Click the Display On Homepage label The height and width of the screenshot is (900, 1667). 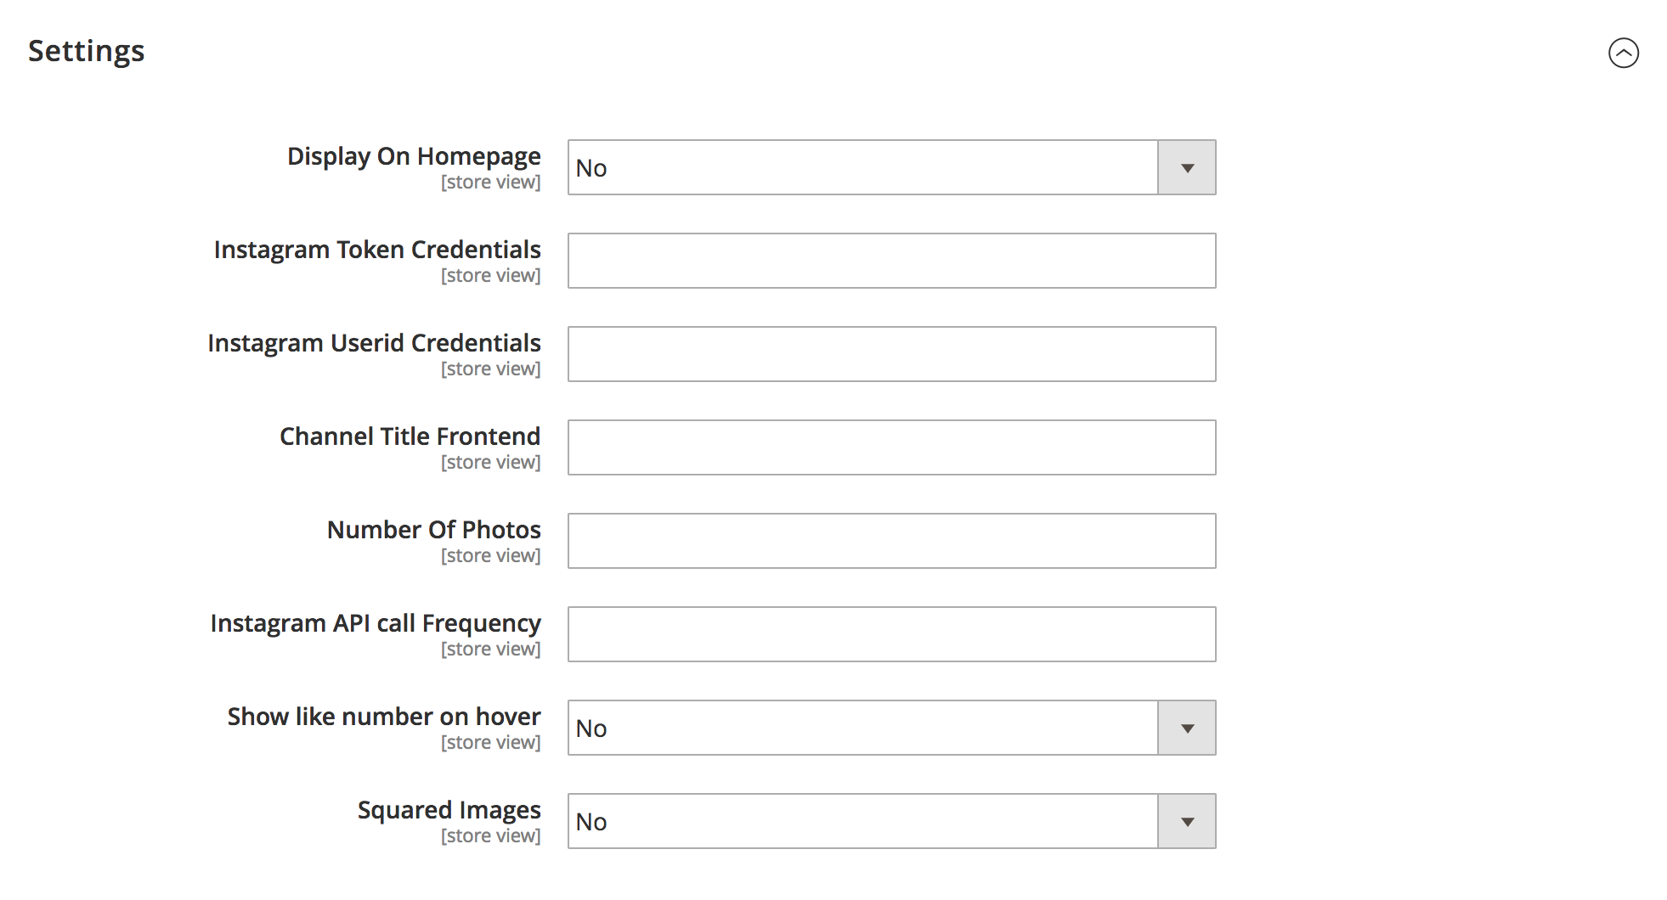point(414,157)
